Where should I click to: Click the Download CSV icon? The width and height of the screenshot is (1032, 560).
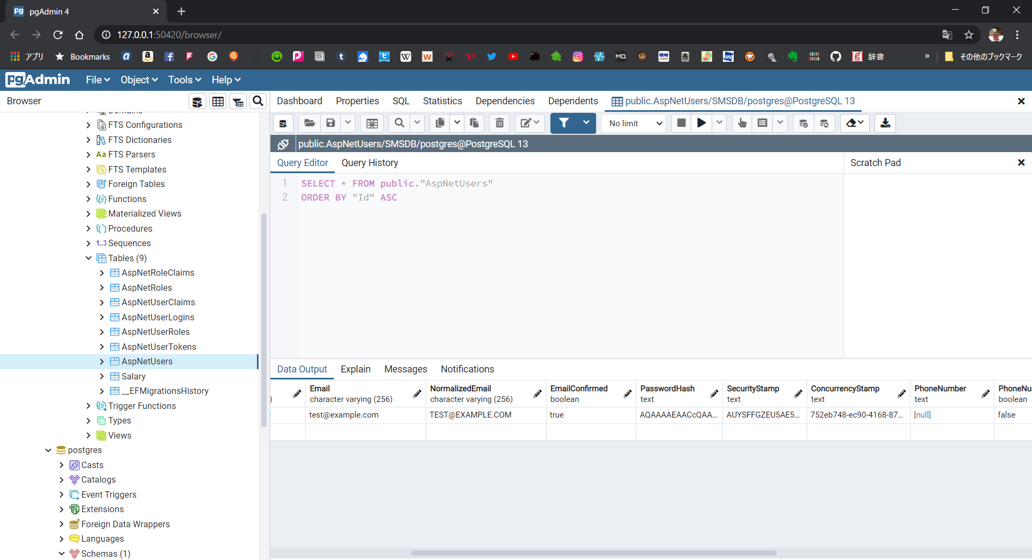(885, 123)
